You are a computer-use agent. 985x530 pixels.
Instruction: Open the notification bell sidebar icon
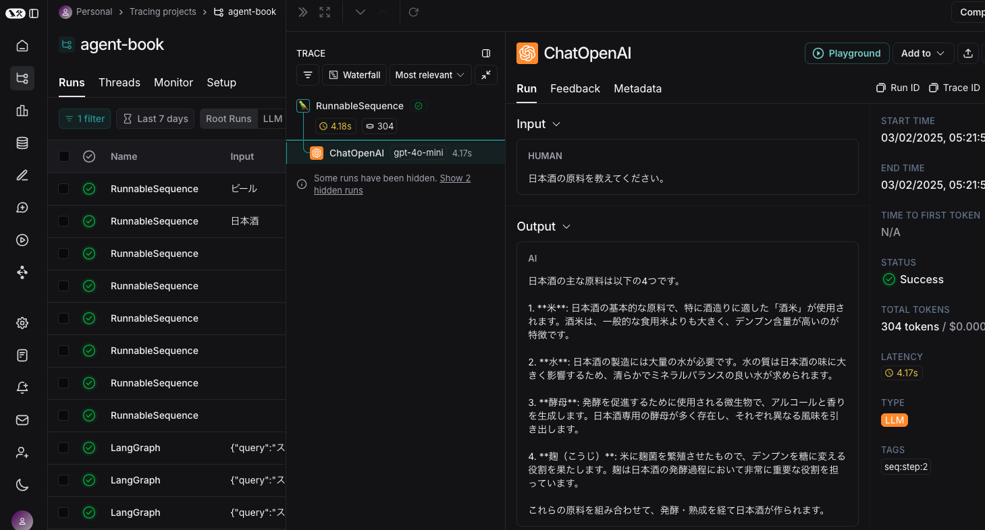click(x=22, y=387)
